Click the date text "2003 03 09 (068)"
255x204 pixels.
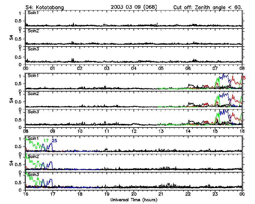134,7
